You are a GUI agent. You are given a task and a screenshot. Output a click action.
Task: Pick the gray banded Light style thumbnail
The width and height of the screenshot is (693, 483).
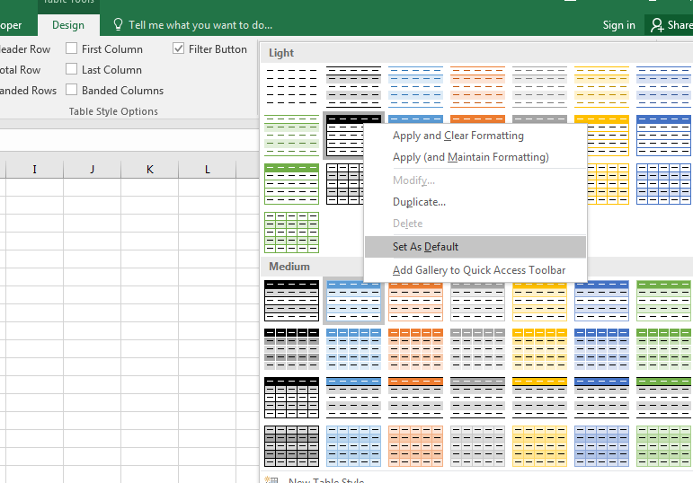click(353, 87)
